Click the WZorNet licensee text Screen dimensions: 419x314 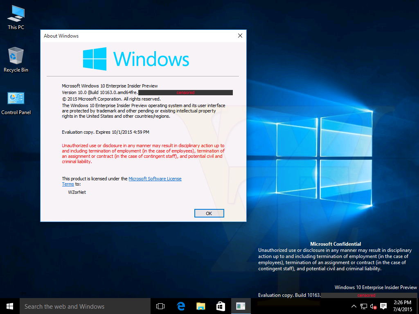77,192
